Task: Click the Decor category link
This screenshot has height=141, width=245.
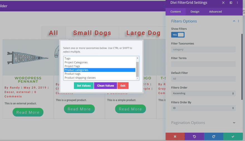Action: pyautogui.click(x=9, y=92)
